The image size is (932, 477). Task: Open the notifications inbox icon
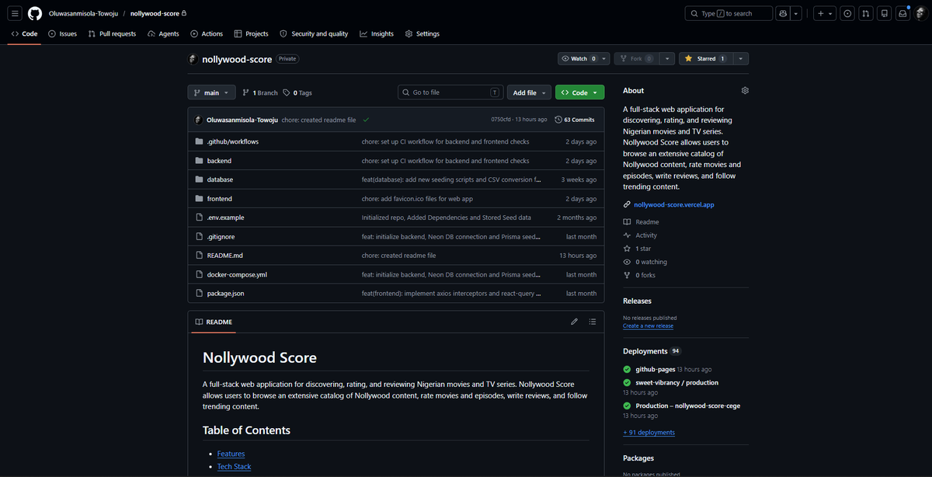[902, 13]
